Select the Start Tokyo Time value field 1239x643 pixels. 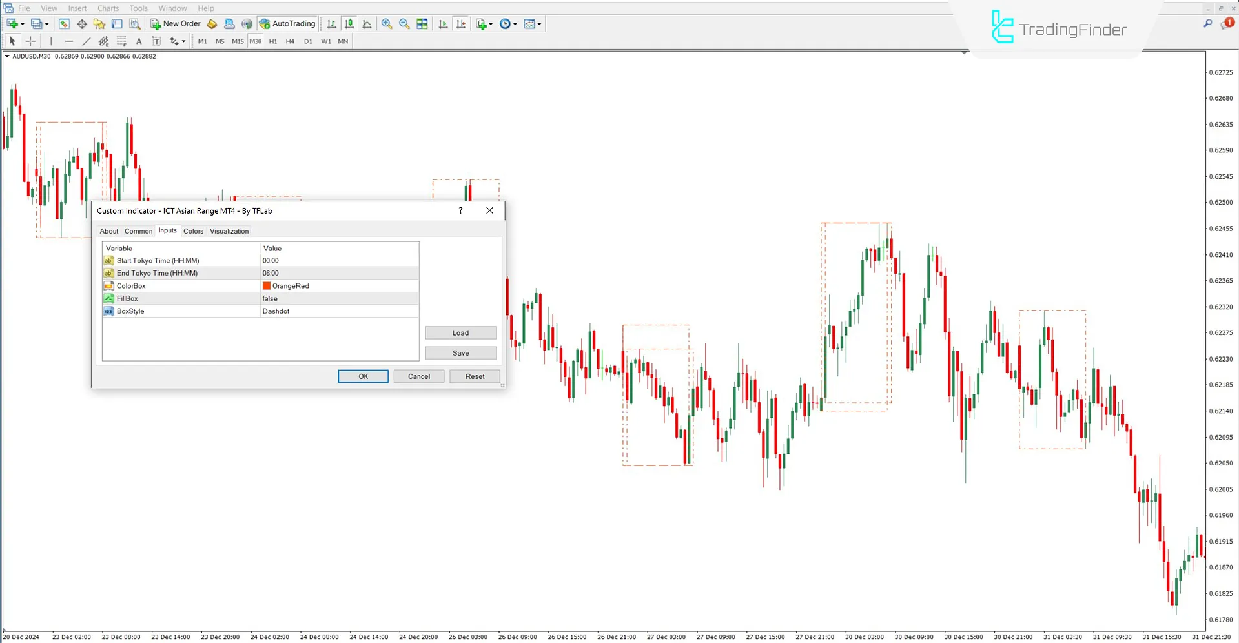[x=339, y=261]
